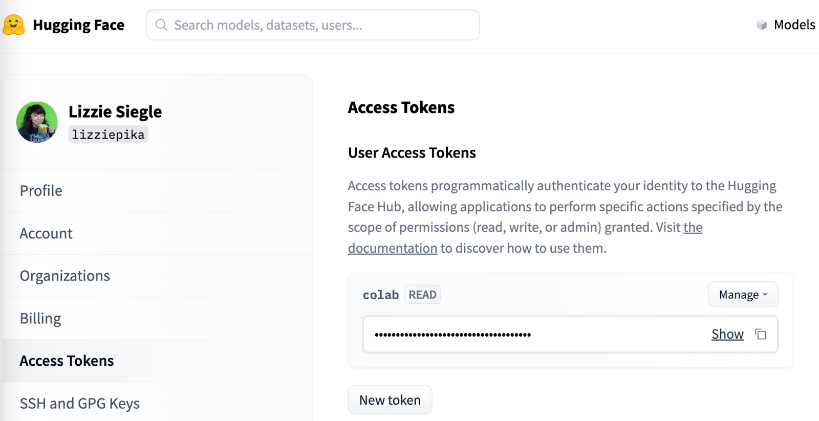Open the Manage dropdown for colab token
The width and height of the screenshot is (819, 421).
click(x=743, y=295)
